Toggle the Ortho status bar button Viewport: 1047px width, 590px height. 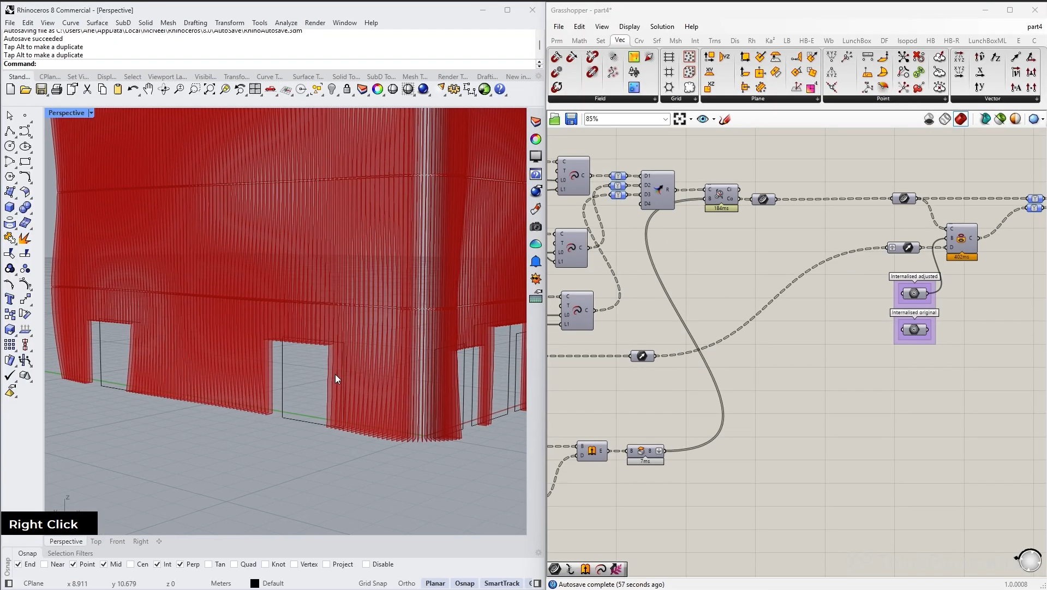pyautogui.click(x=406, y=583)
